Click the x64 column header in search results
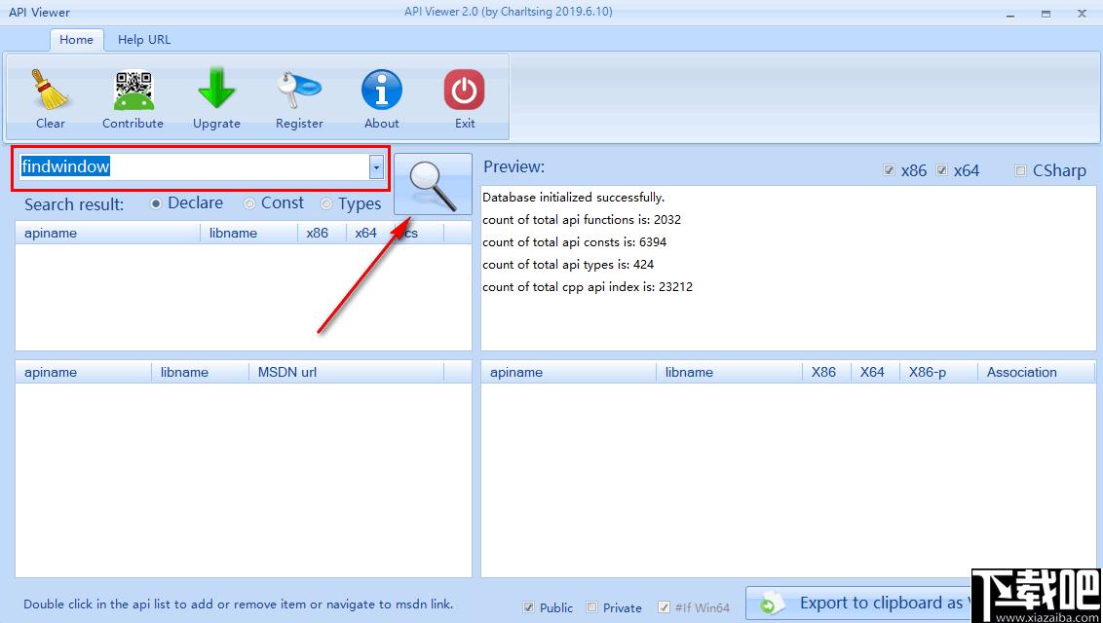The image size is (1103, 623). tap(370, 234)
